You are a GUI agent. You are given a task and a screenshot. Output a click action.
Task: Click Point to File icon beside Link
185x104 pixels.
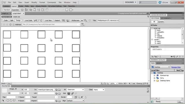56,93
